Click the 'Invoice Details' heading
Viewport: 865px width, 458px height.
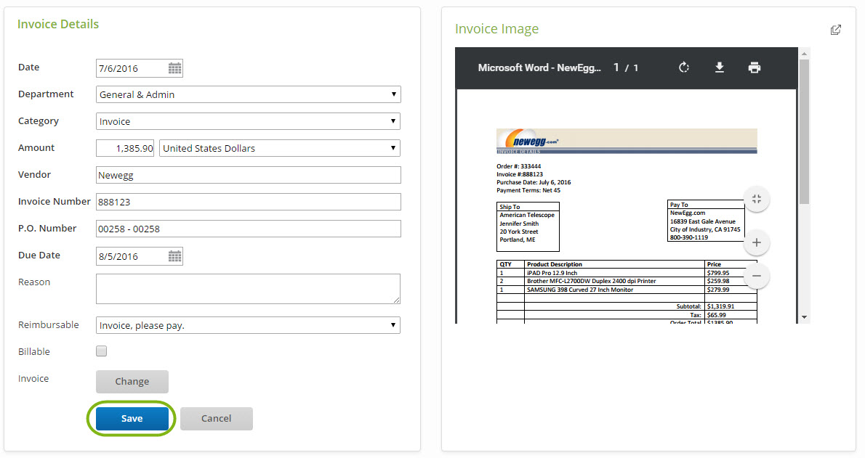58,24
